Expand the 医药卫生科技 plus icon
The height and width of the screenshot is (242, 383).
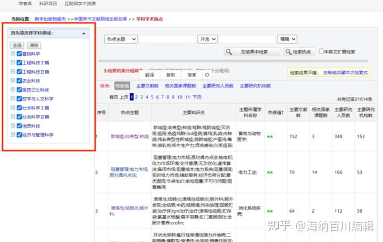(12, 90)
